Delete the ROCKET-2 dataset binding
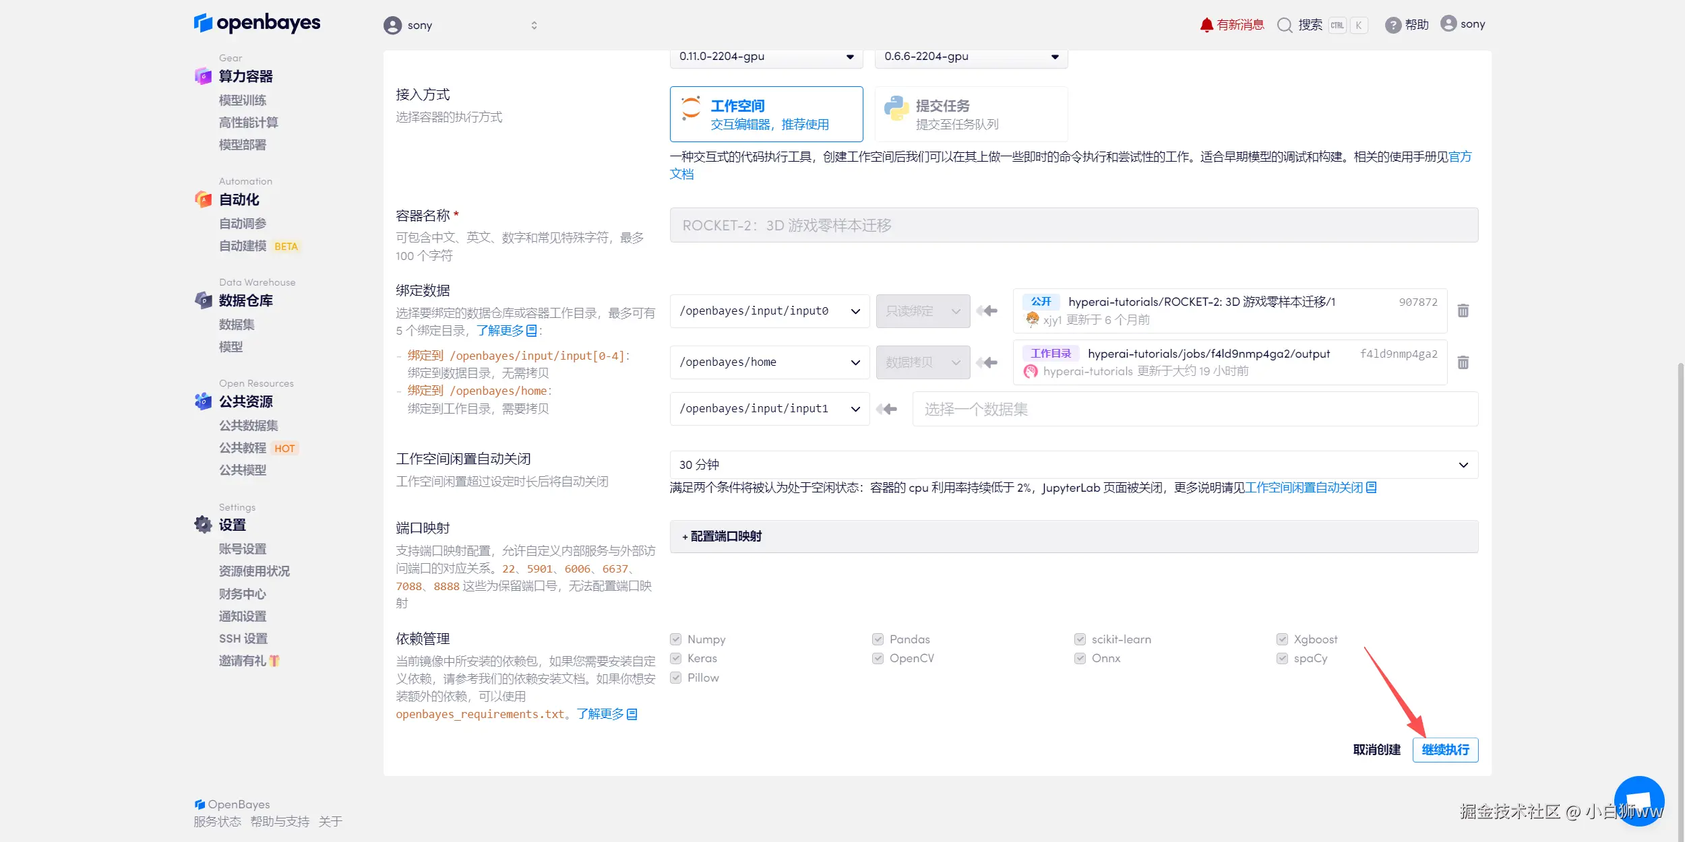Screen dimensions: 1685x842 pos(1463,311)
